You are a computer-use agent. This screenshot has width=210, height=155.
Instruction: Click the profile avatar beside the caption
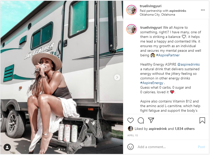coord(132,29)
